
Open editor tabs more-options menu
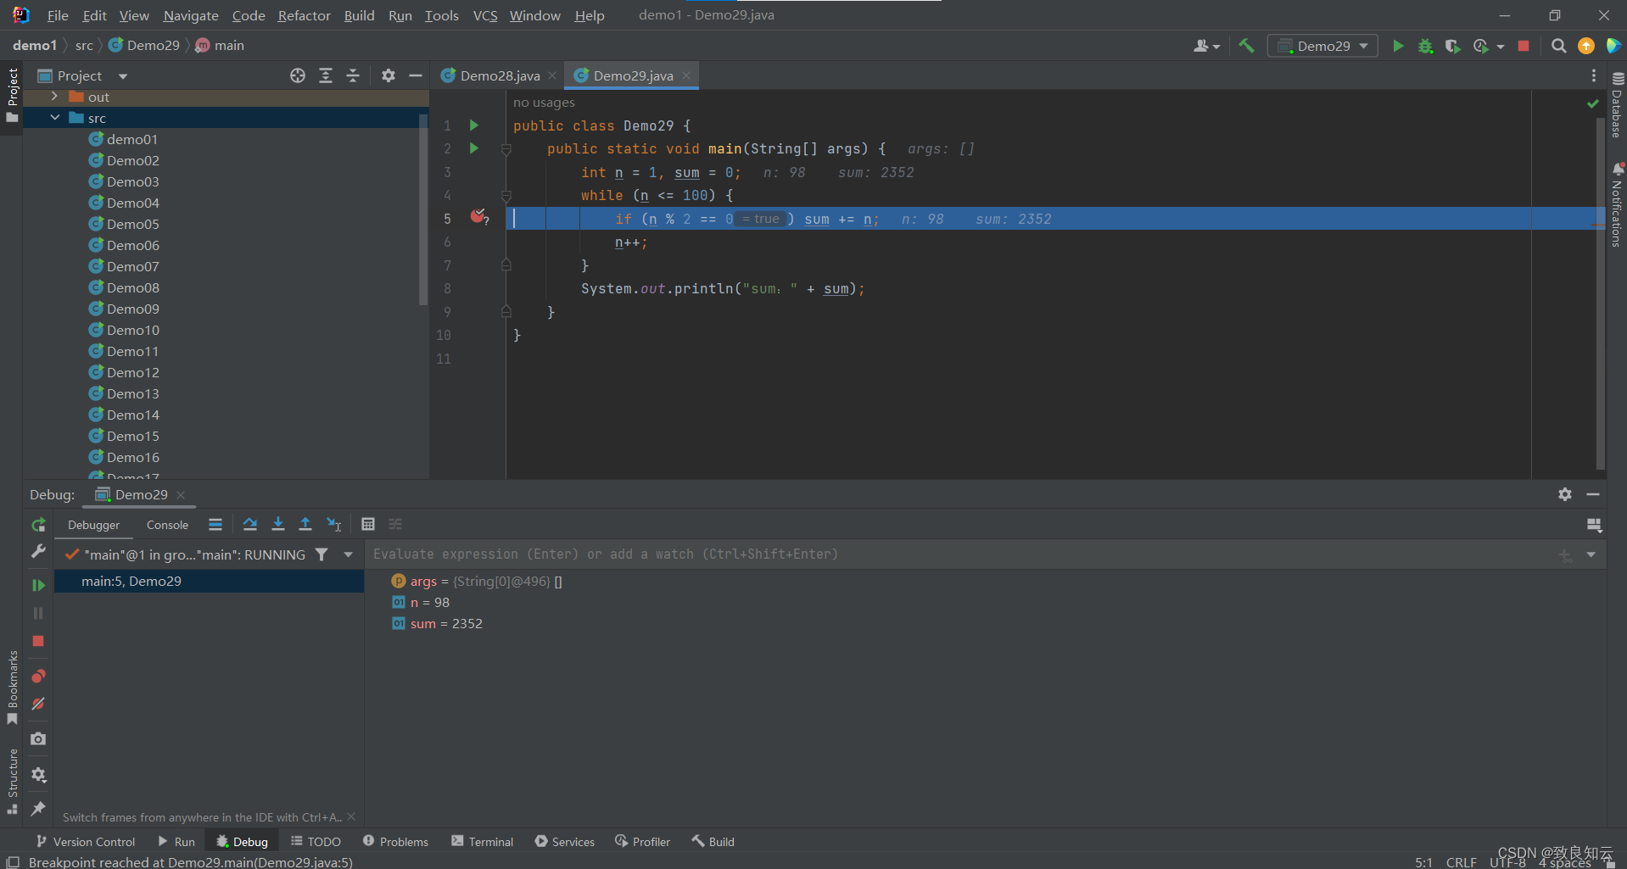(1594, 75)
